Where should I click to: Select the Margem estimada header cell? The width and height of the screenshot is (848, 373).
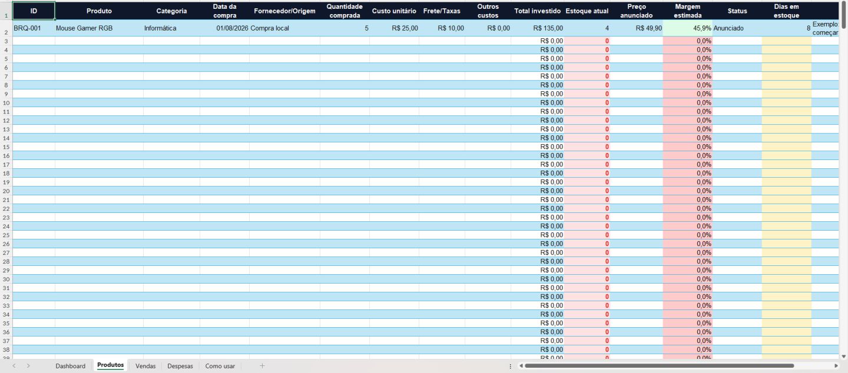(x=687, y=11)
